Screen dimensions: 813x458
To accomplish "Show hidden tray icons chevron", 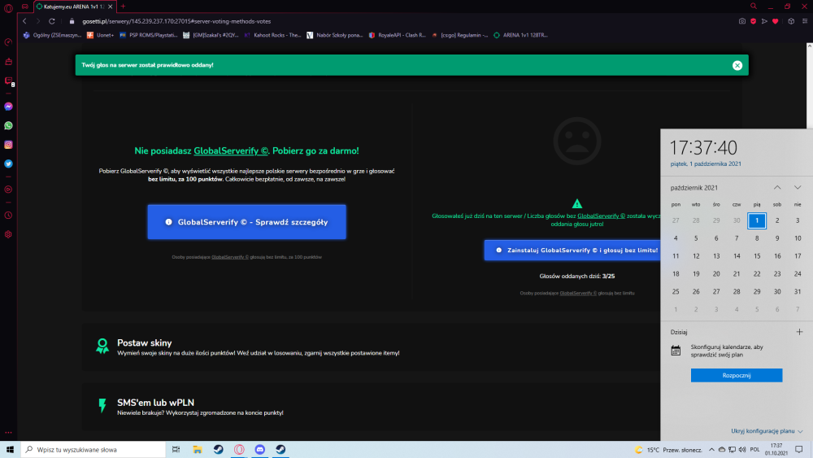I will tap(711, 450).
